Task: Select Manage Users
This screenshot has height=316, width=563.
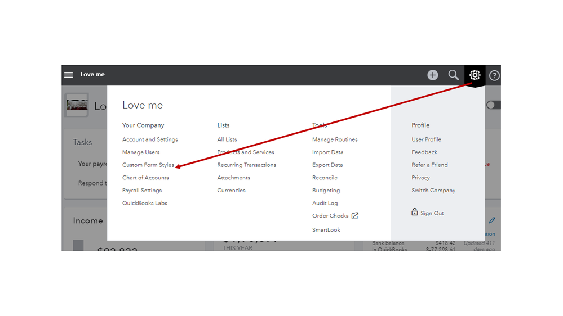Action: 141,152
